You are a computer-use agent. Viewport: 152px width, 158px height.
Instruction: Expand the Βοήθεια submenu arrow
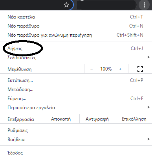[148, 139]
